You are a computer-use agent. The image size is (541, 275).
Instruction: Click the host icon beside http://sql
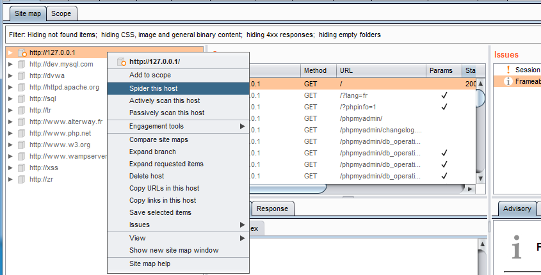[x=21, y=99]
